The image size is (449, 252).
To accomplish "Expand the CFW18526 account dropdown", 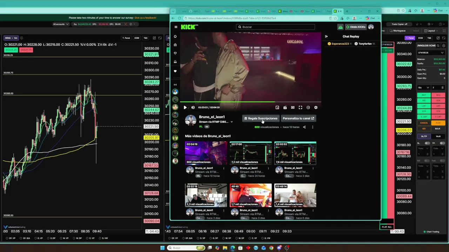I will coord(431,53).
